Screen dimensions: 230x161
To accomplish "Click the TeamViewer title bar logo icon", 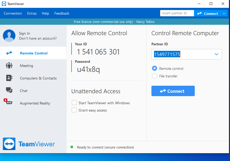I will click(x=4, y=4).
